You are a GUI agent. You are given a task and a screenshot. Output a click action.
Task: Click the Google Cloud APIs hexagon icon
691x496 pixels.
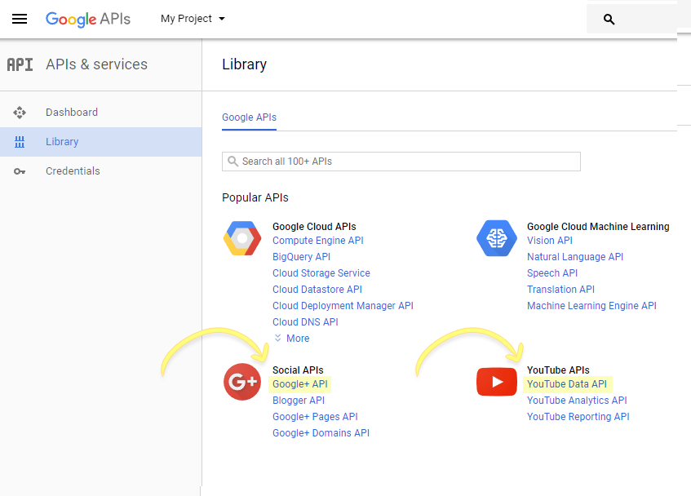(x=242, y=238)
